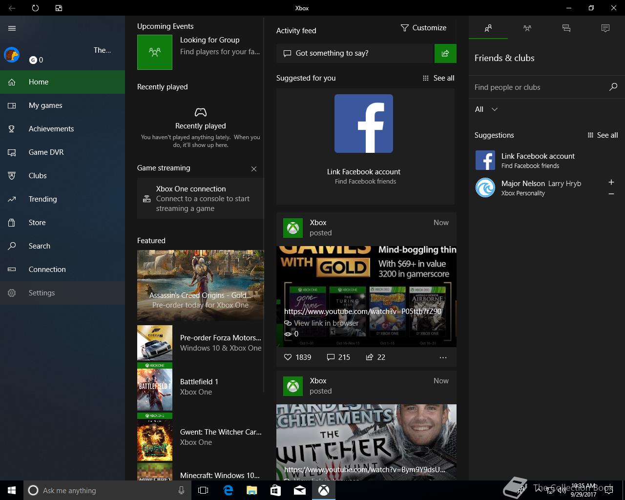Image resolution: width=625 pixels, height=500 pixels.
Task: Open Assassin's Creed Origins featured banner
Action: tap(200, 285)
